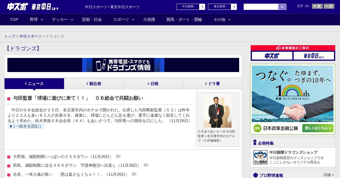Click the magnifier search button
The height and width of the screenshot is (178, 340).
coord(282,7)
